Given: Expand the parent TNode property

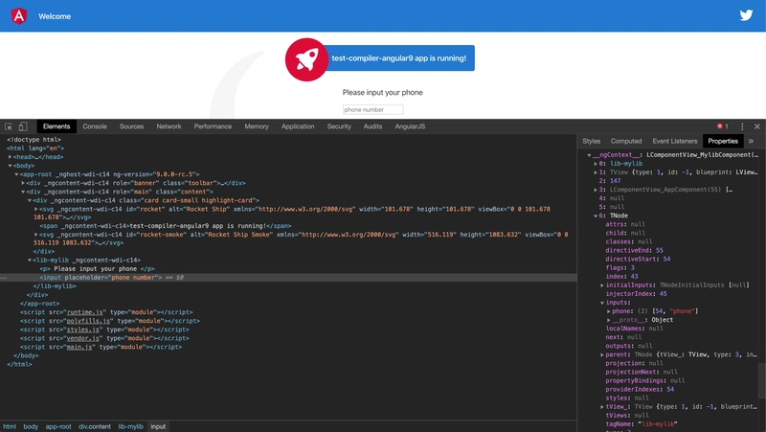Looking at the screenshot, I should pos(602,354).
